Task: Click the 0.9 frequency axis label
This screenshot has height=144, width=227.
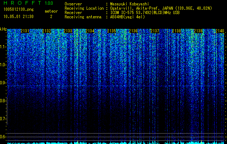Action: [3, 83]
